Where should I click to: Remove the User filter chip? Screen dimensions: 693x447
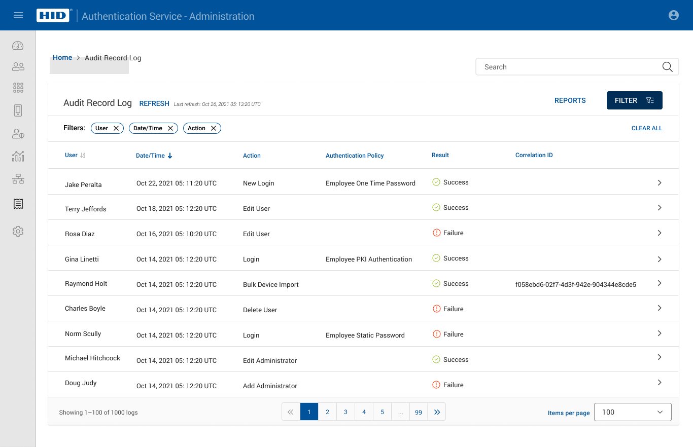(116, 128)
